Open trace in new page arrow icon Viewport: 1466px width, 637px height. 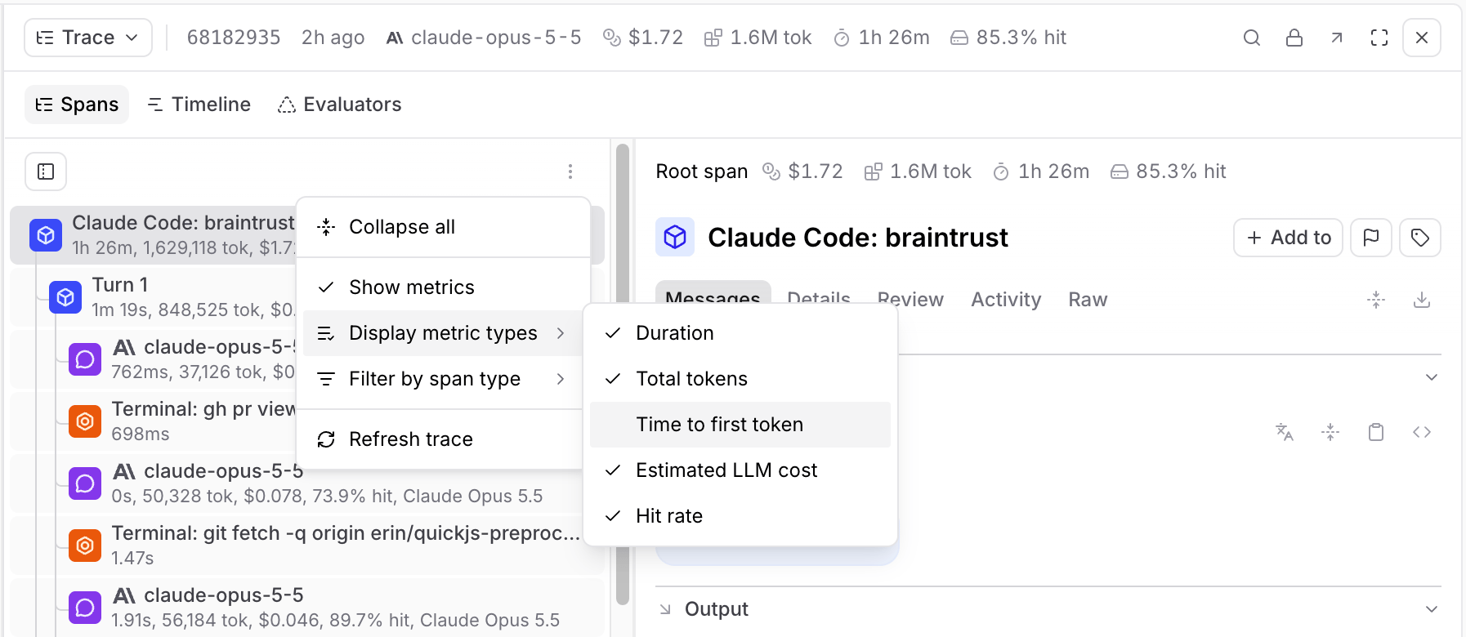point(1337,38)
